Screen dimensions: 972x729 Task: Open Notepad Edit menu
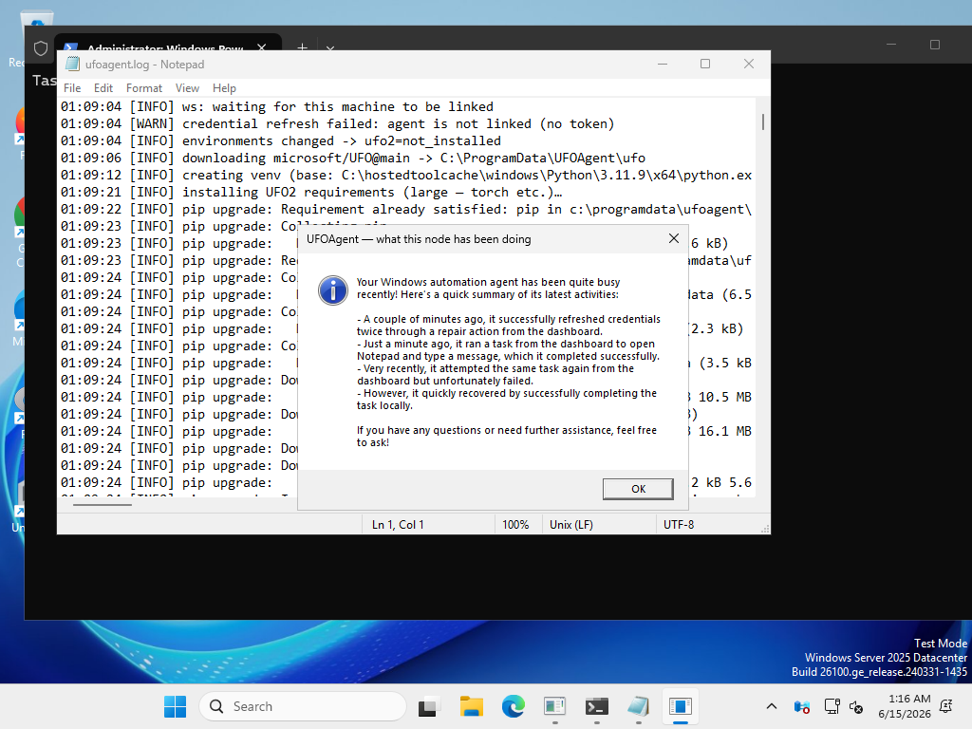[x=103, y=88]
